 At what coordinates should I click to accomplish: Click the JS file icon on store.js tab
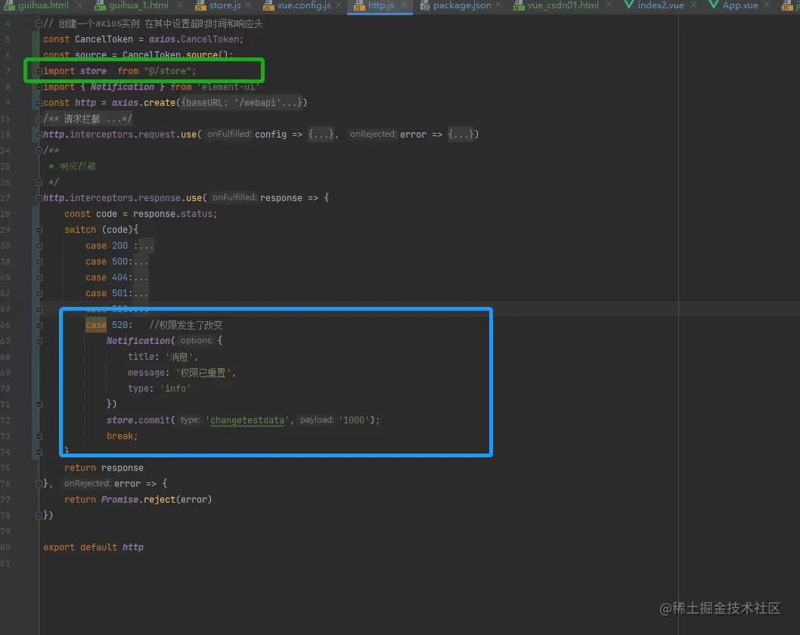(200, 5)
